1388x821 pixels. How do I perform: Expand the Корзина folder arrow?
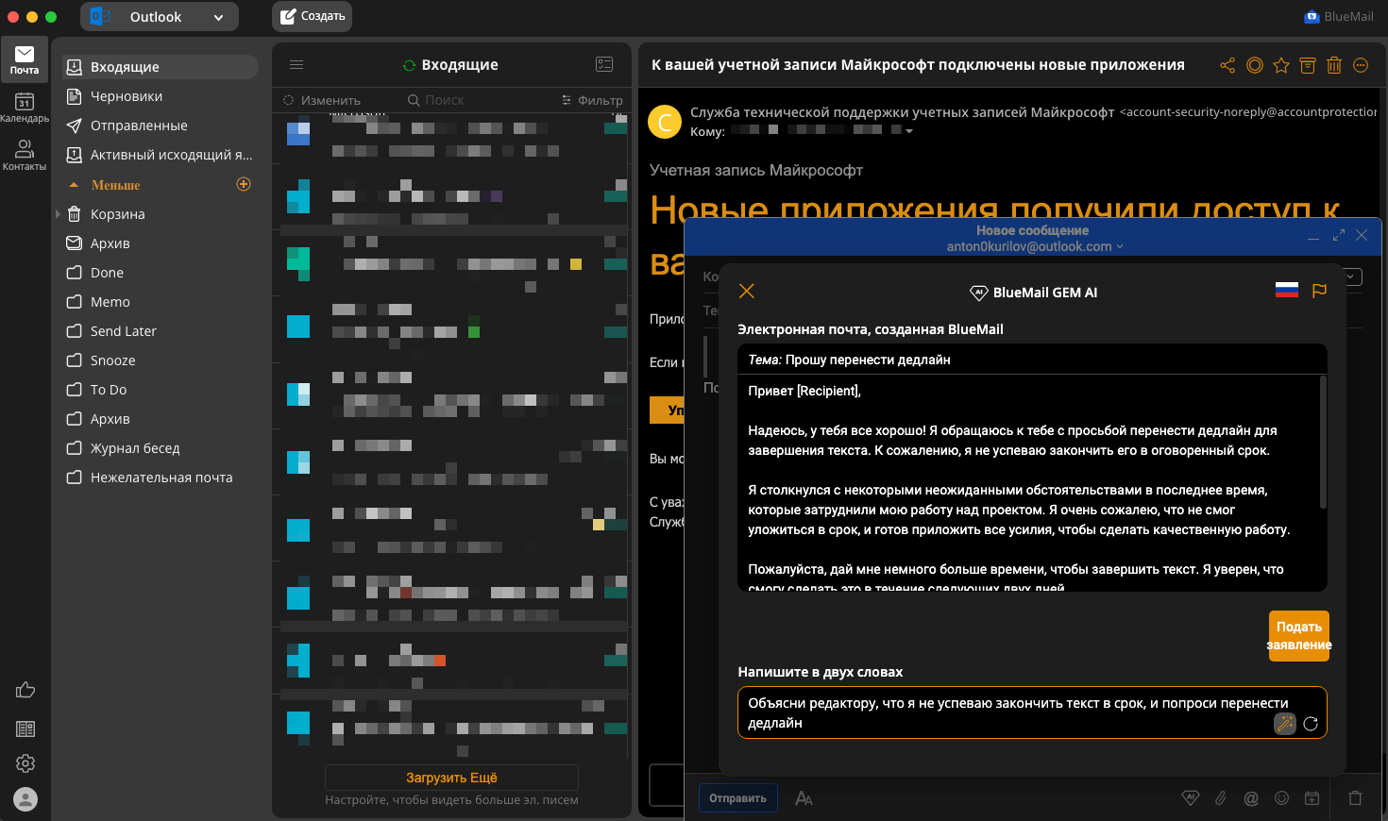(58, 214)
